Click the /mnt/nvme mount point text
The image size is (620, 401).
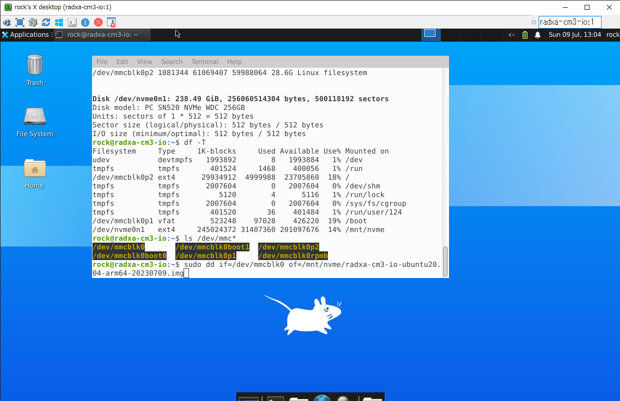tap(365, 230)
